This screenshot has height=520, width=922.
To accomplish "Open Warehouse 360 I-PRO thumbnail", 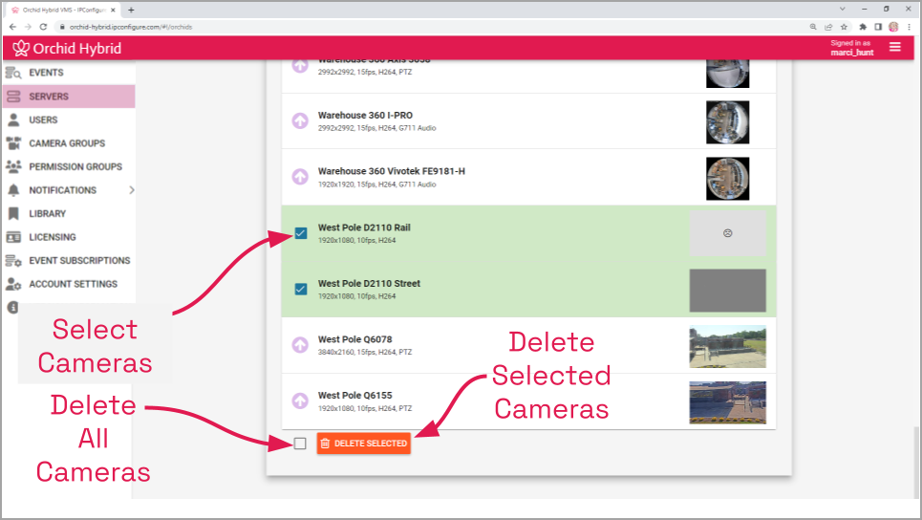I will point(727,121).
